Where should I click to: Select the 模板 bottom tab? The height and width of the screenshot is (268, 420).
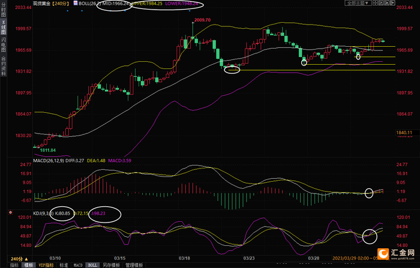29,265
